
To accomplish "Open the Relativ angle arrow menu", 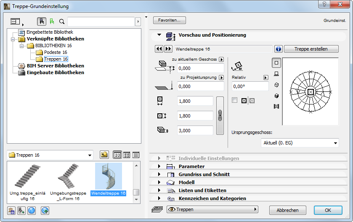I will pos(265,78).
